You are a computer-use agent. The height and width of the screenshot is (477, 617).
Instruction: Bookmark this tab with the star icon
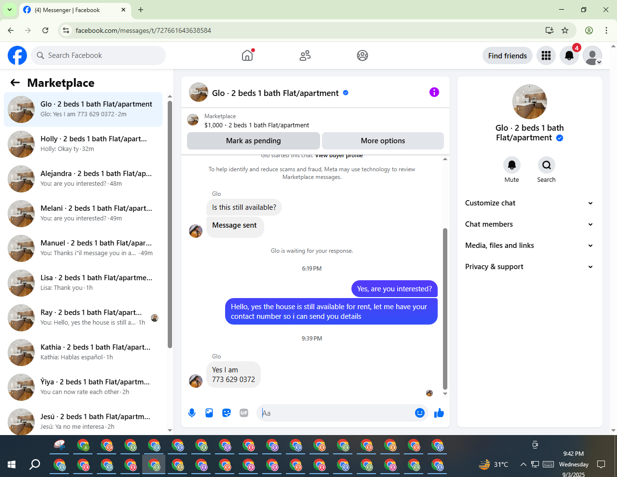pyautogui.click(x=565, y=30)
